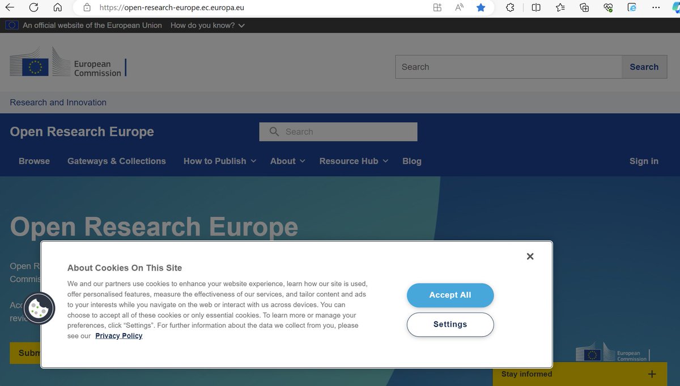The image size is (680, 386).
Task: Focus the Open Research Europe search box
Action: (x=338, y=132)
